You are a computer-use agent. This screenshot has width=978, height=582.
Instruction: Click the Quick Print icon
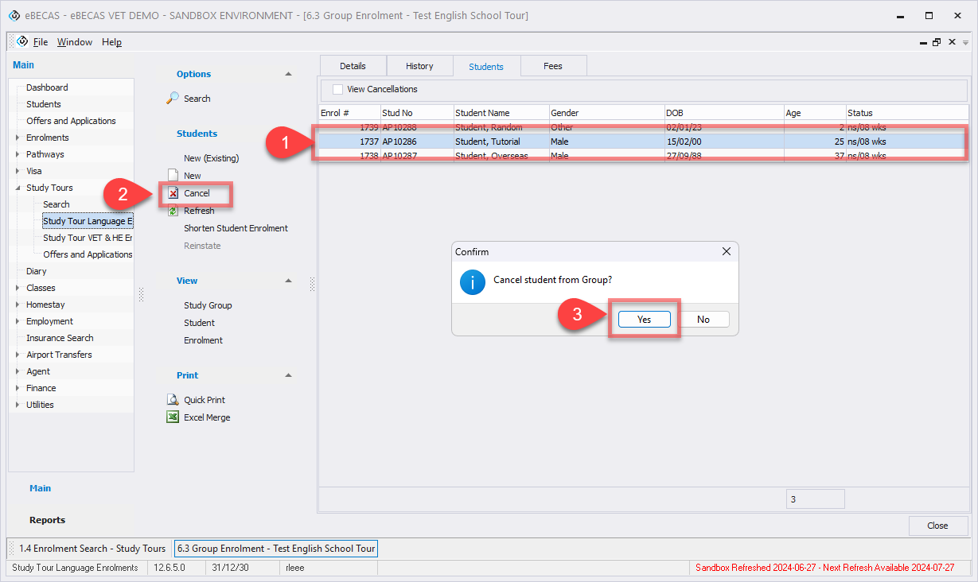click(x=173, y=400)
